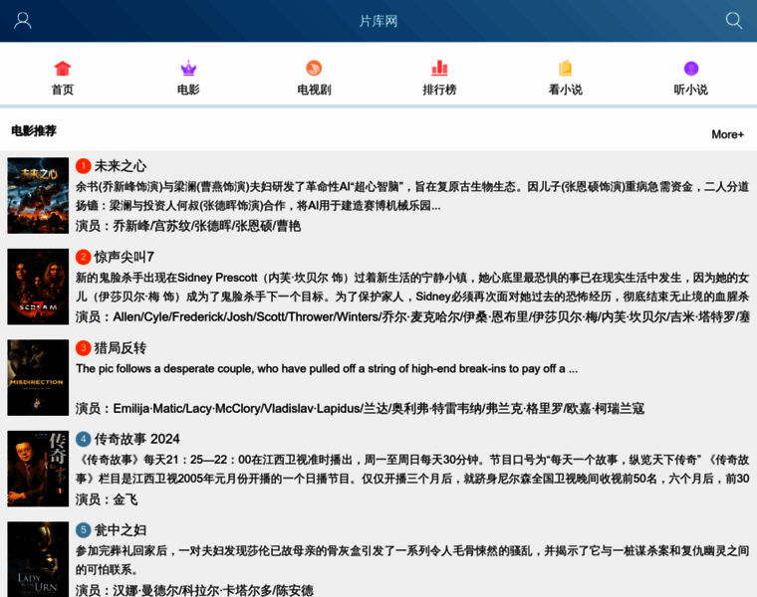Switch to 电影 tab

pyautogui.click(x=188, y=90)
